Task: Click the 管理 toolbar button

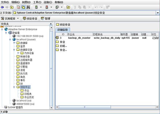Action: click(45, 18)
